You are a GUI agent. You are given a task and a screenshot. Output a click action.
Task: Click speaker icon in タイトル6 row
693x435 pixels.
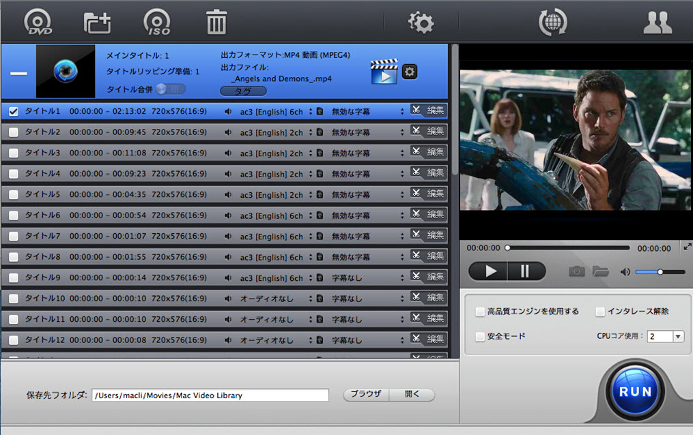[x=228, y=215]
